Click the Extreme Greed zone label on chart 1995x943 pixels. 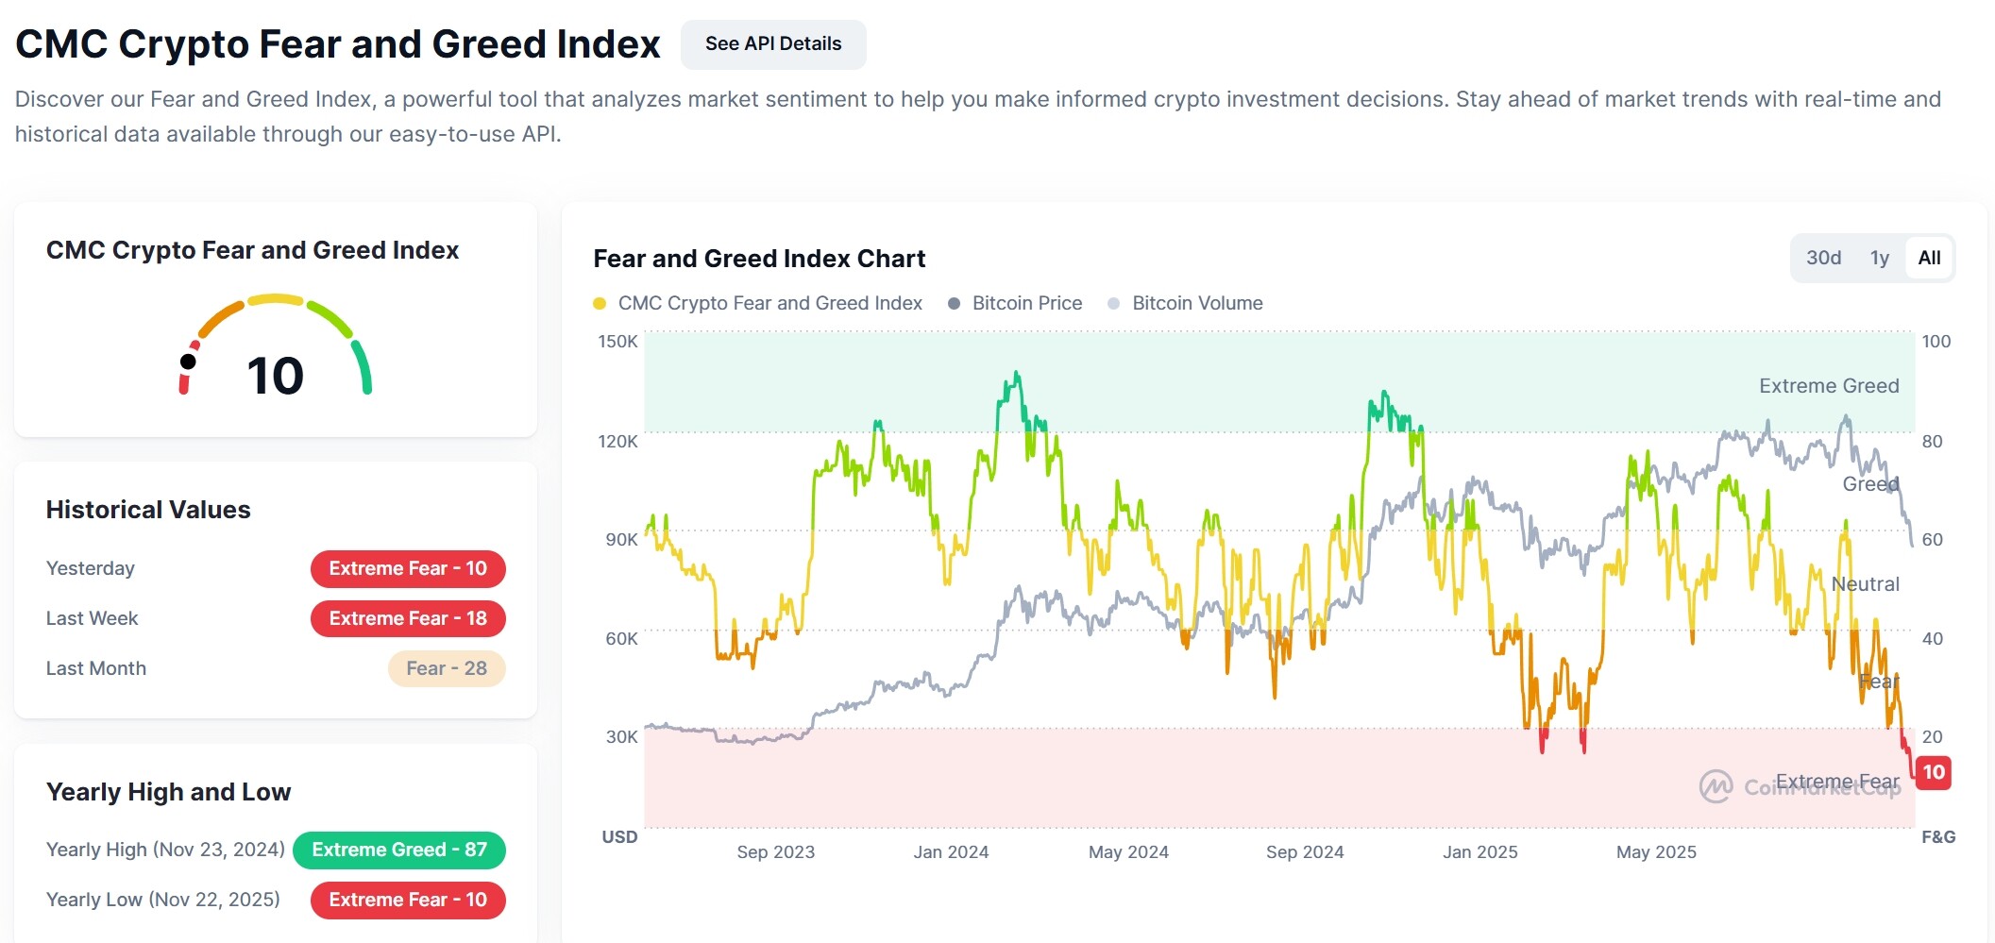pyautogui.click(x=1828, y=386)
